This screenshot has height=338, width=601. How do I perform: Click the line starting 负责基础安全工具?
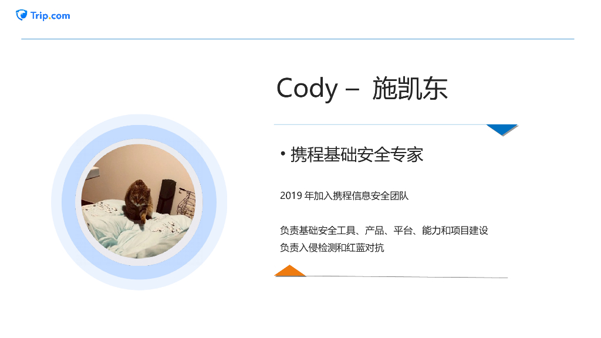(x=384, y=230)
